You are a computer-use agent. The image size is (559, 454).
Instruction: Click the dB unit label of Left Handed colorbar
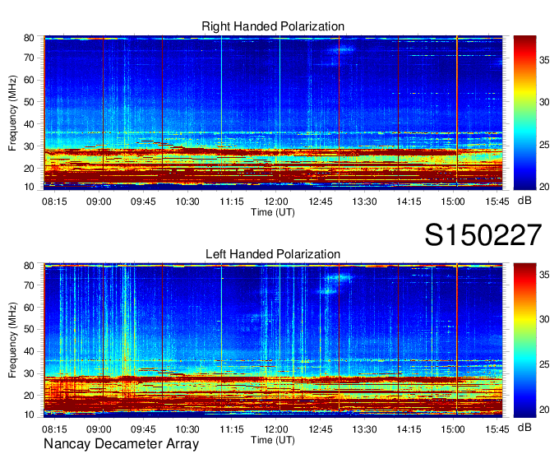point(524,427)
